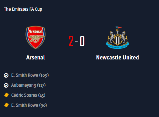Select goal ball icon beside Aubameyang

(x=6, y=85)
